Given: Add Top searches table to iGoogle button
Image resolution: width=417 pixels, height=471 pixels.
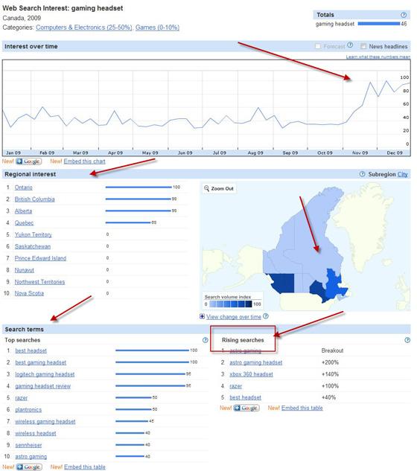Looking at the screenshot, I should (x=29, y=467).
